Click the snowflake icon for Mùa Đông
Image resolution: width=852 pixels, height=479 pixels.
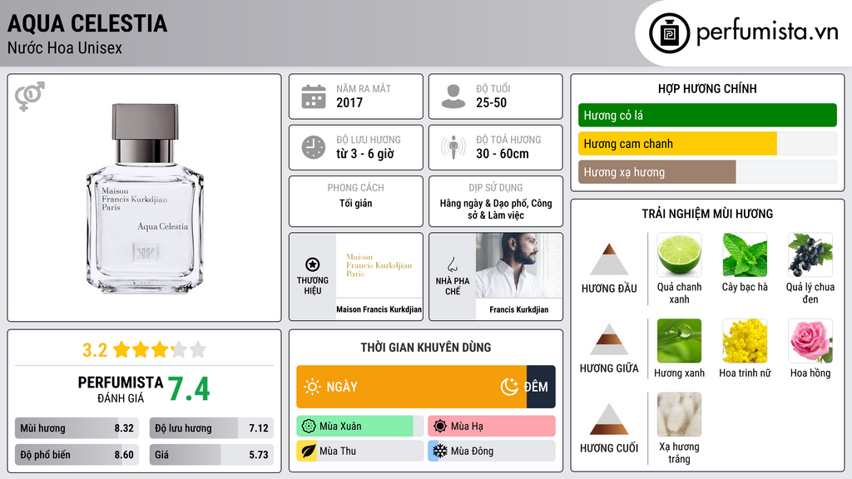point(439,452)
